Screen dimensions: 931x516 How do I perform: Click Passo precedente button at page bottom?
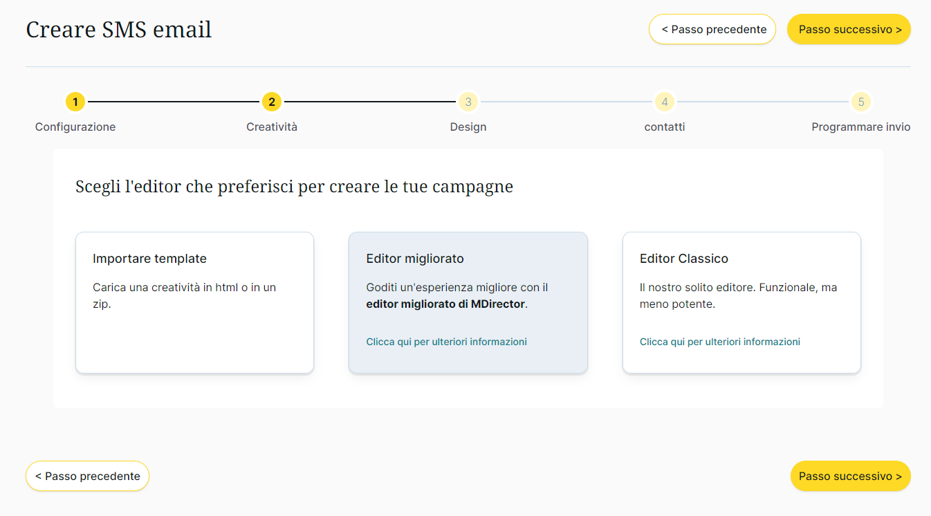click(88, 476)
